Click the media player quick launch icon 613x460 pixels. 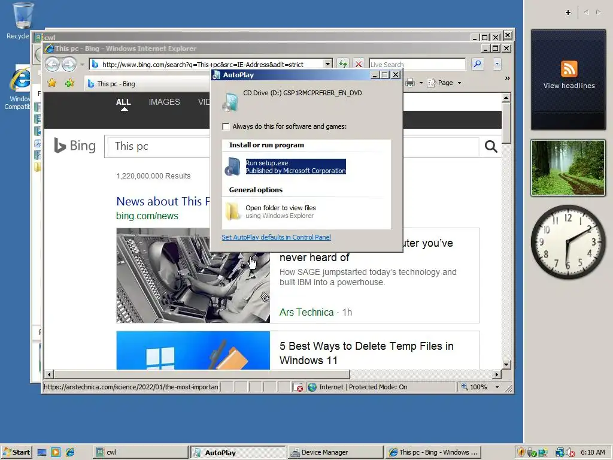click(x=56, y=452)
